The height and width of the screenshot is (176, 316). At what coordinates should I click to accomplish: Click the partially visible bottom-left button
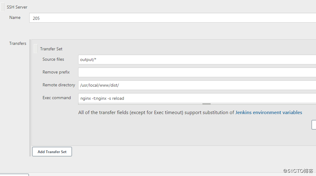[14, 175]
